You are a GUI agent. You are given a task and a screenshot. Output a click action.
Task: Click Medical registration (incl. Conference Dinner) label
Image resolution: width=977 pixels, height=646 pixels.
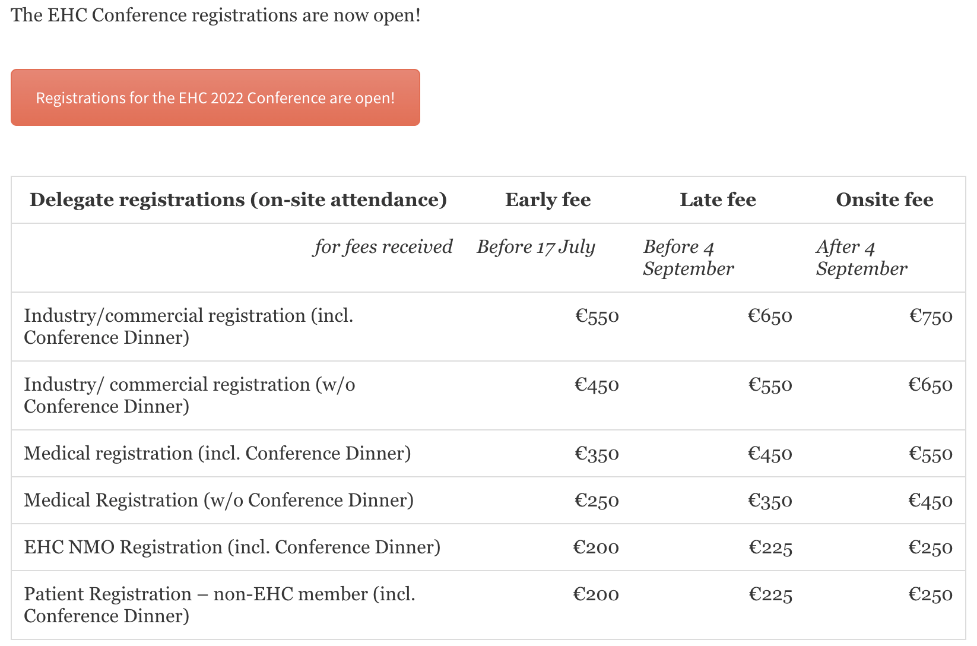217,453
